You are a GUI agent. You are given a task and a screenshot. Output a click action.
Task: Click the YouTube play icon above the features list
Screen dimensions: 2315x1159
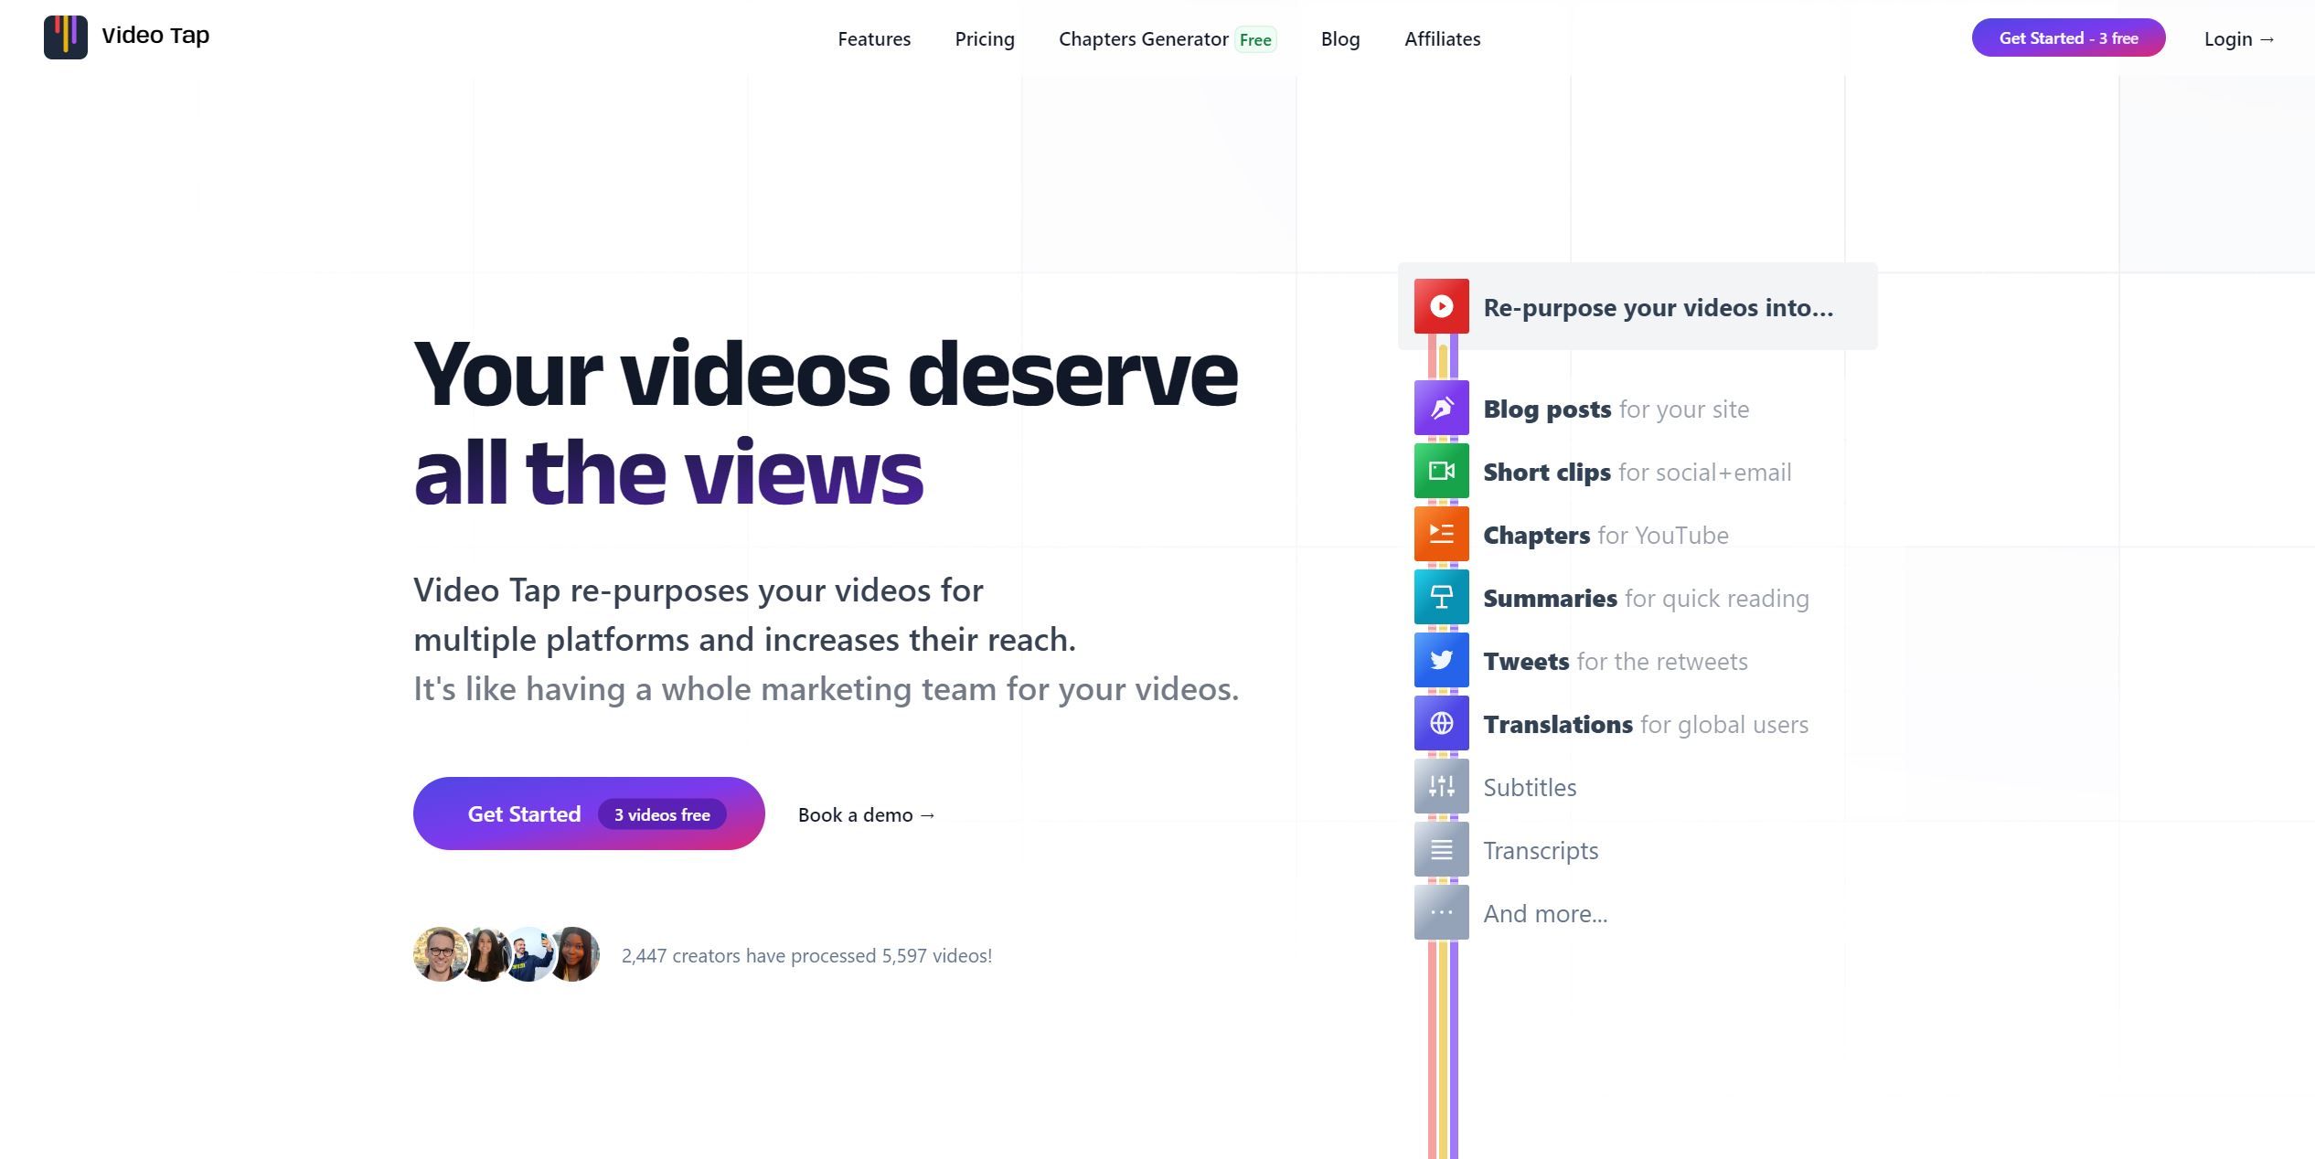(x=1440, y=306)
